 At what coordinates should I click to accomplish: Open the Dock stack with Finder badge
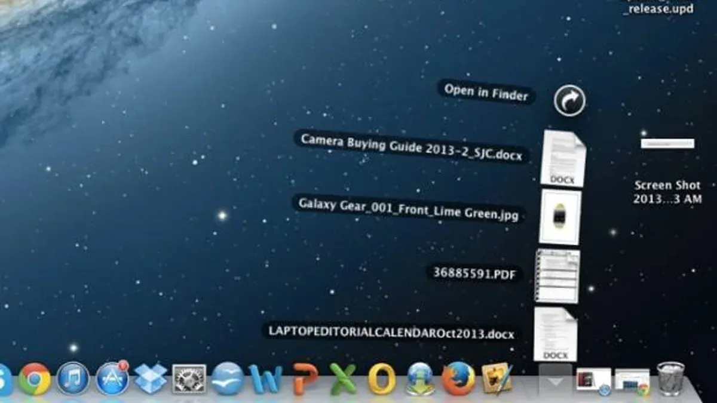[x=593, y=382]
